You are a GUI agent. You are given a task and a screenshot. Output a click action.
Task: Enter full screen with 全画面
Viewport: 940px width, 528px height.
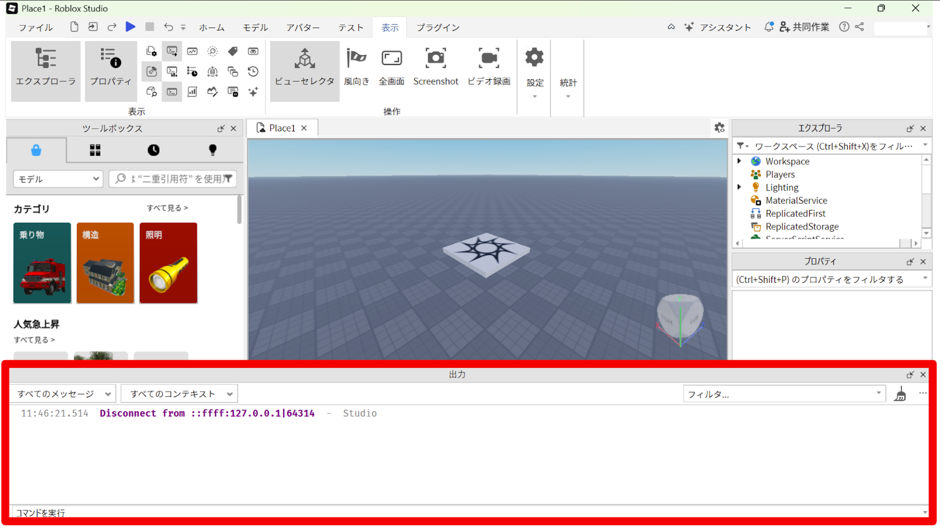click(391, 59)
